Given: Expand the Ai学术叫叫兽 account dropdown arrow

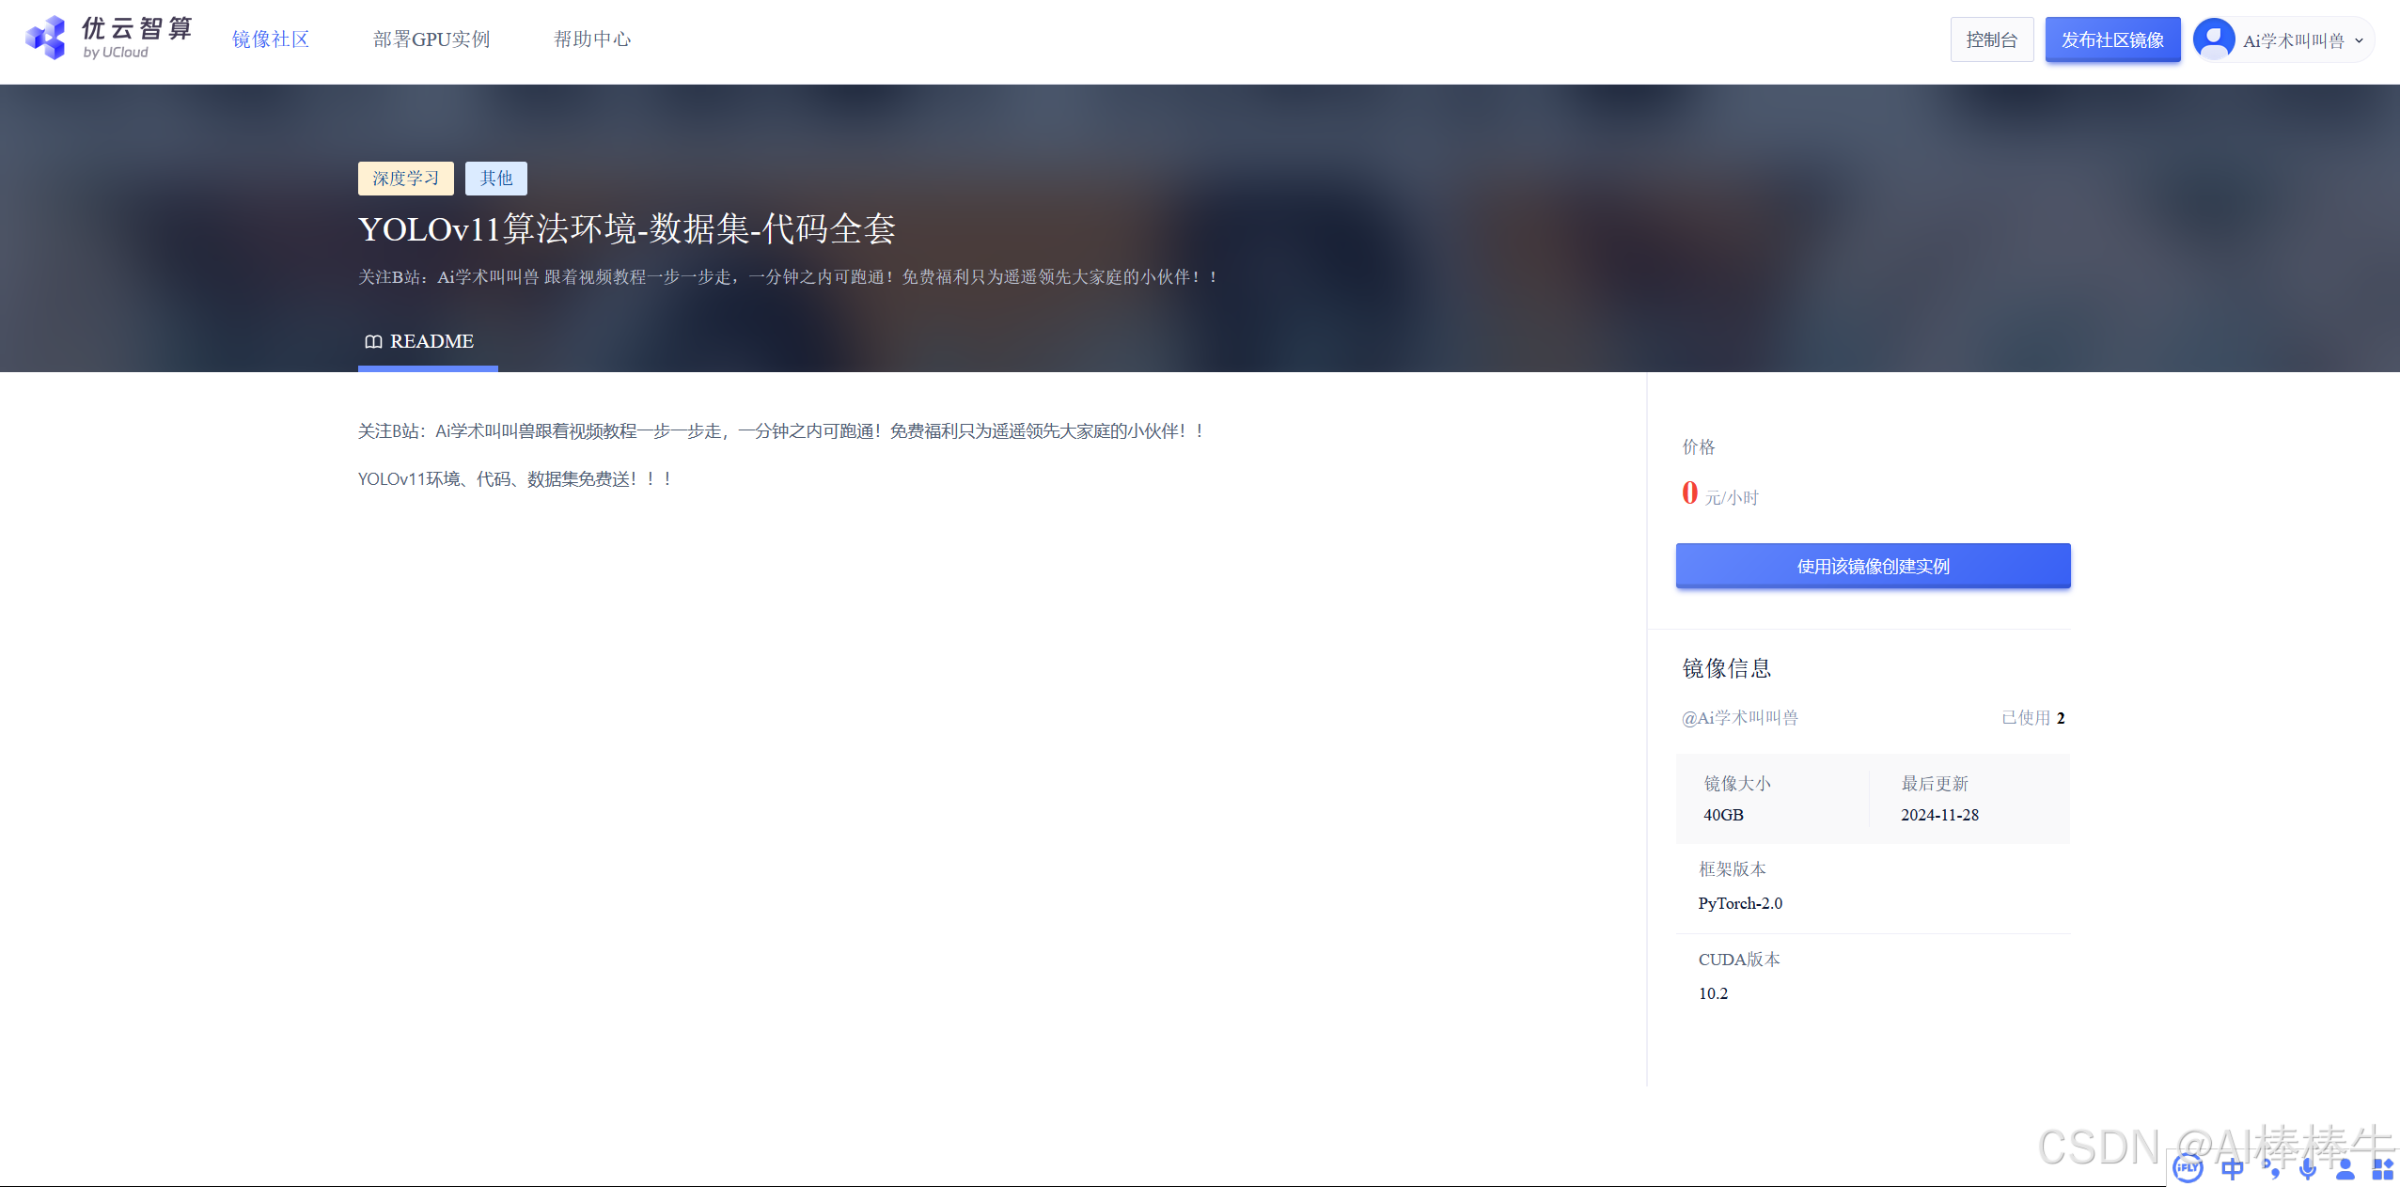Looking at the screenshot, I should coord(2359,40).
